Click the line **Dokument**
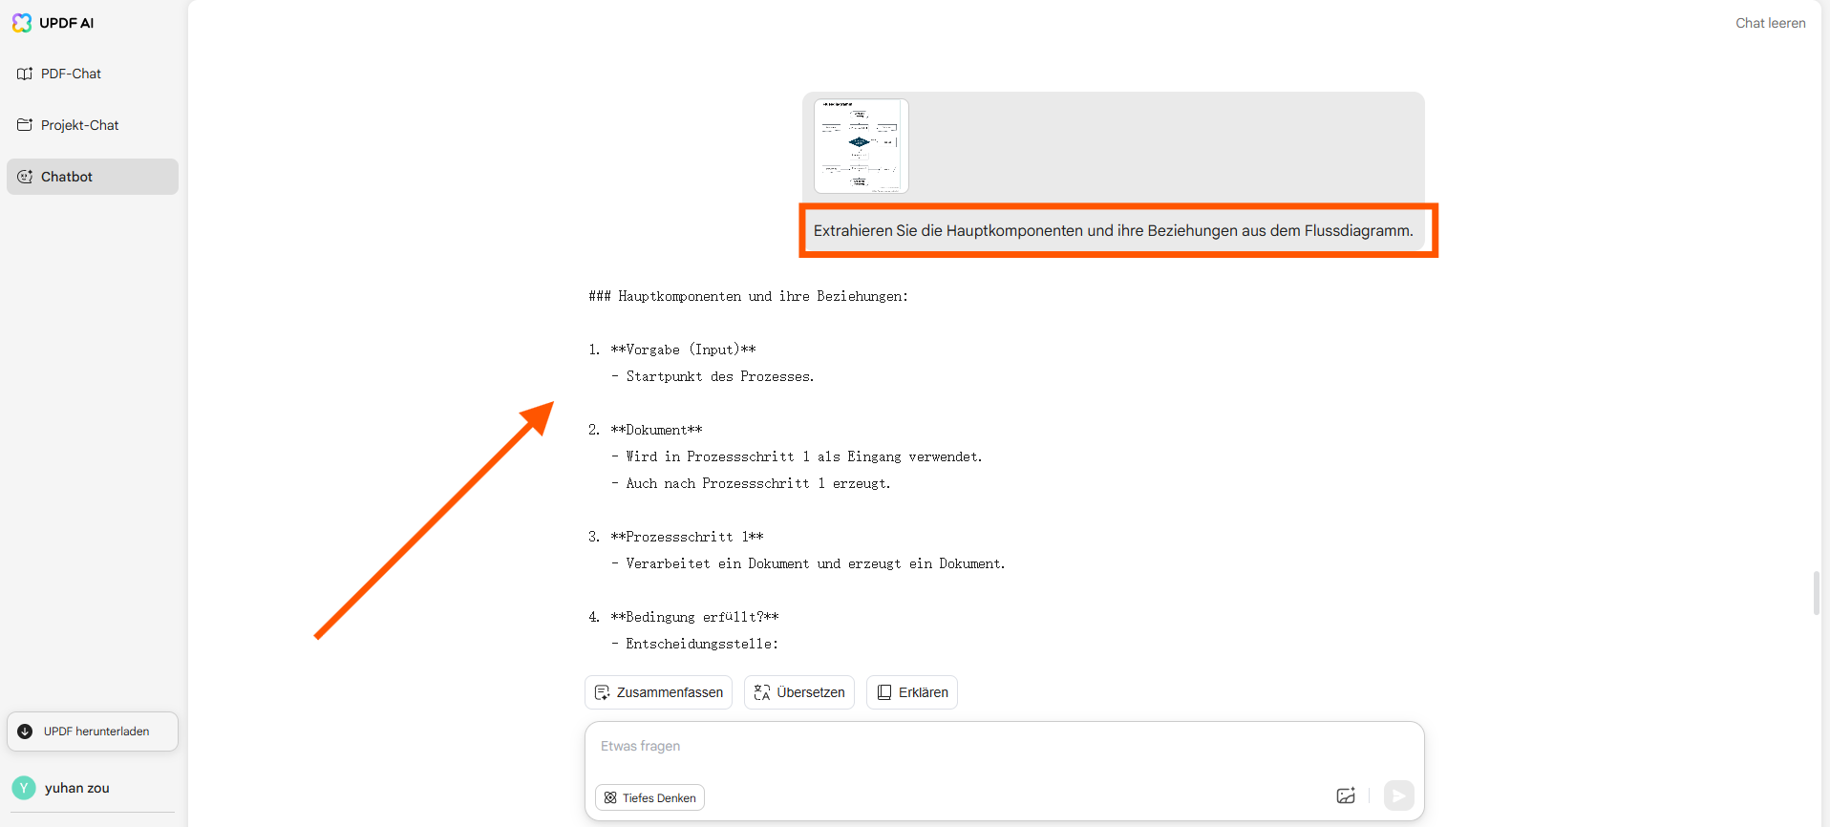 (x=656, y=430)
